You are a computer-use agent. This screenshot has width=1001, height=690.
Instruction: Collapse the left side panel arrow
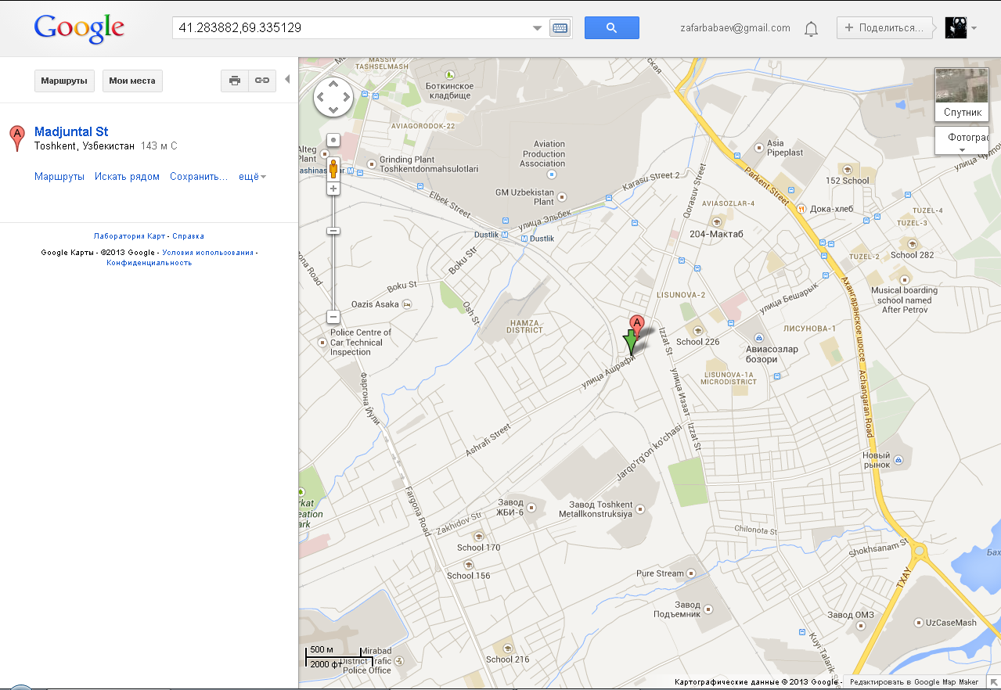[286, 79]
